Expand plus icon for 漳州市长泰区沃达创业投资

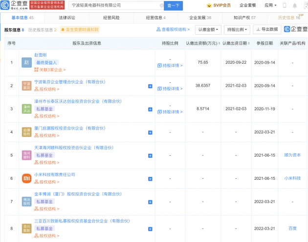(x=150, y=109)
